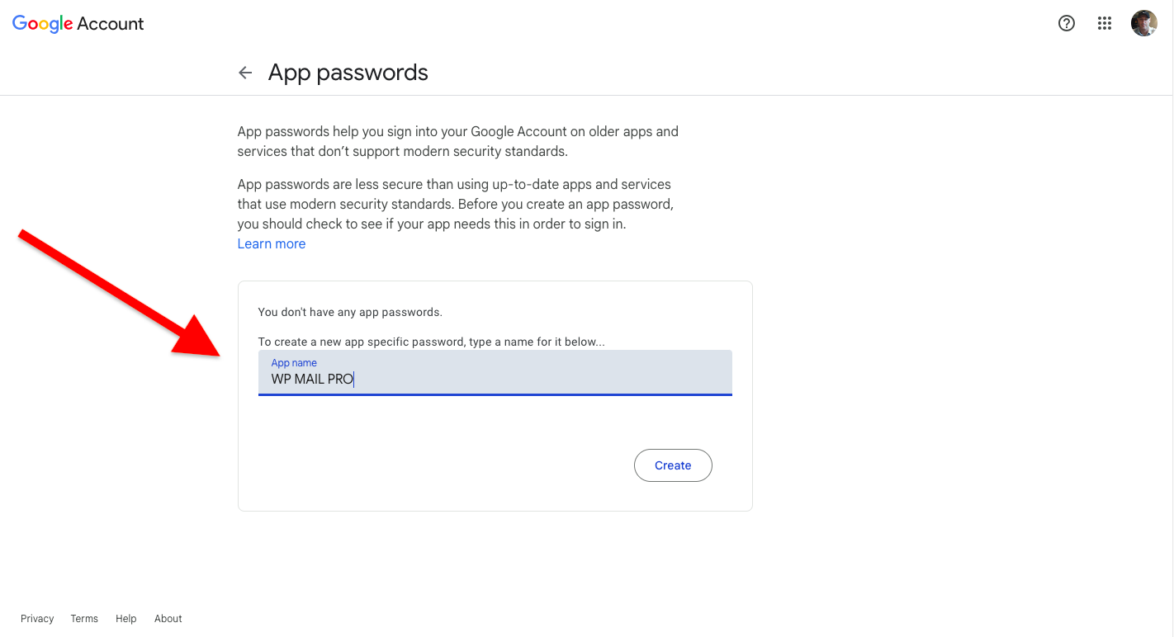1174x637 pixels.
Task: Click the profile avatar picture
Action: [x=1143, y=23]
